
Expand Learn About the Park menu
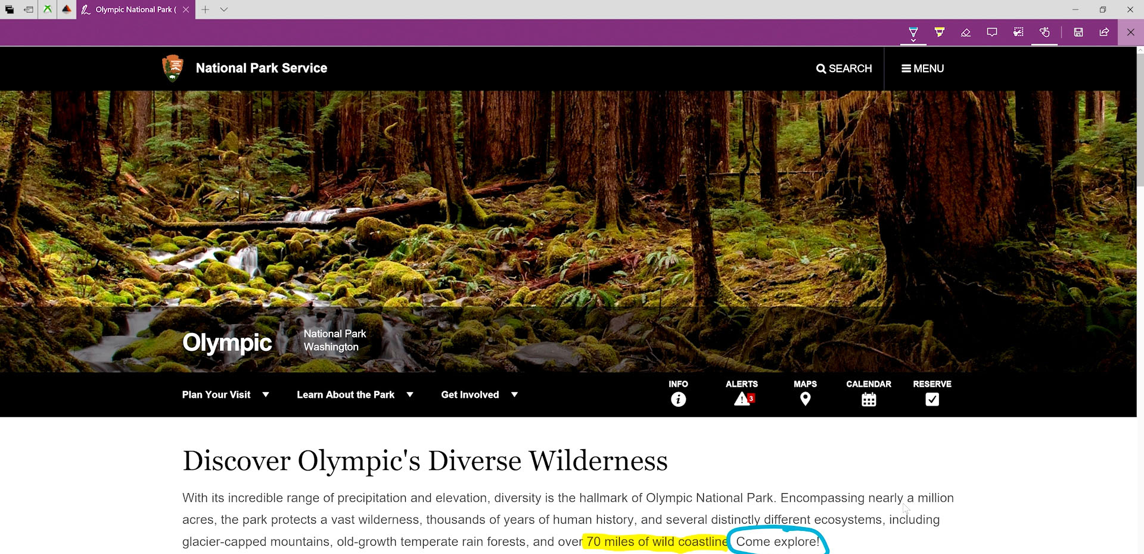pyautogui.click(x=355, y=394)
